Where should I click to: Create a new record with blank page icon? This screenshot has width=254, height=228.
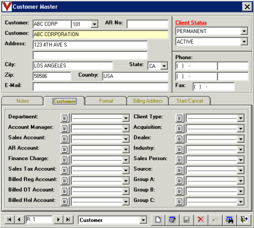158,220
